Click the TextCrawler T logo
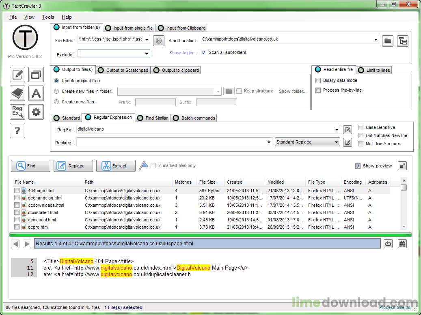The image size is (421, 315). [25, 38]
